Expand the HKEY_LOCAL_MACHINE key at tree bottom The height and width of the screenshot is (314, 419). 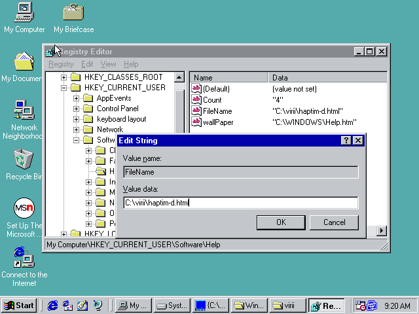[x=64, y=234]
